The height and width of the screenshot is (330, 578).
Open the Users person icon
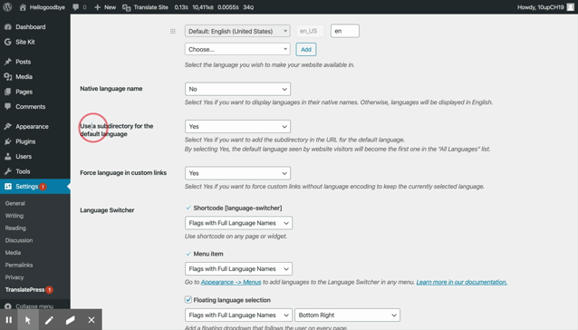point(8,156)
